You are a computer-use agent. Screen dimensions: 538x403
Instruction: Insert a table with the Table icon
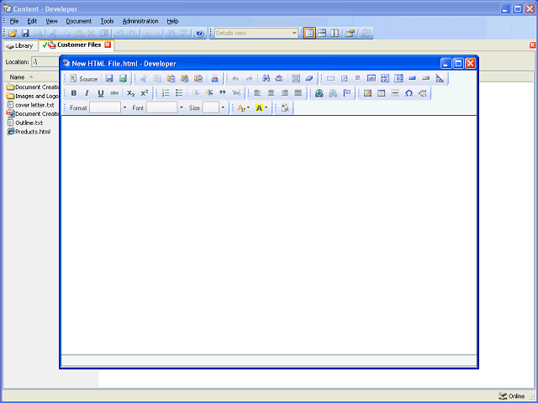381,93
